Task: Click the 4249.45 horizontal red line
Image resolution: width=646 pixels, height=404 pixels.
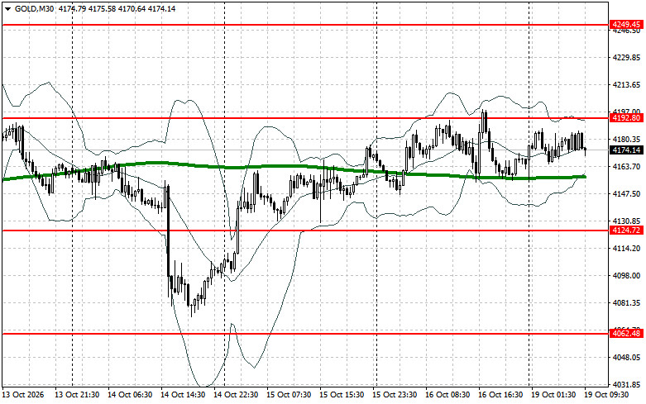Action: click(305, 25)
